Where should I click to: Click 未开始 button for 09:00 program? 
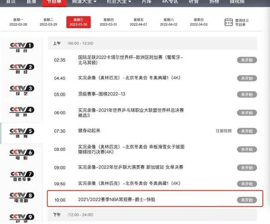pos(247,168)
